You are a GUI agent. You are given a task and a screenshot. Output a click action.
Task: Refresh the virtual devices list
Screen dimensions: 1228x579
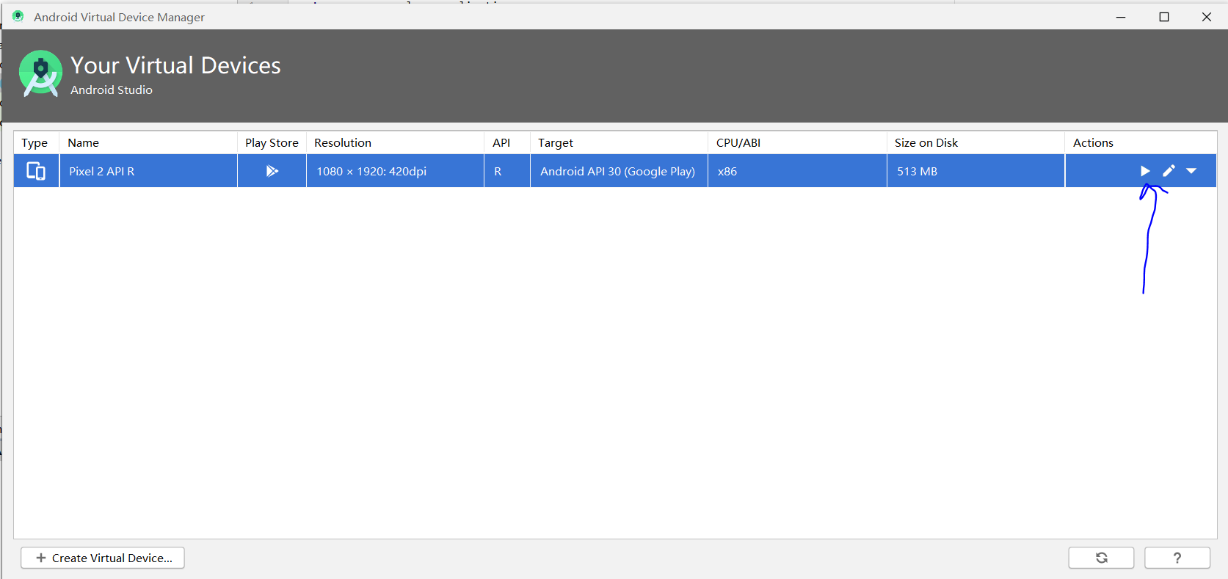pos(1101,558)
